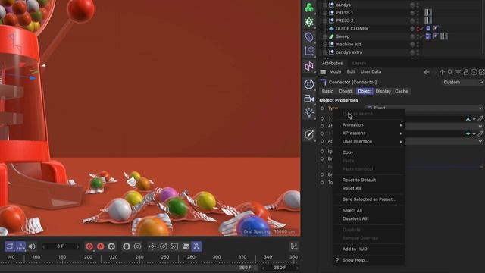Switch to the Coord. tab

pos(346,91)
